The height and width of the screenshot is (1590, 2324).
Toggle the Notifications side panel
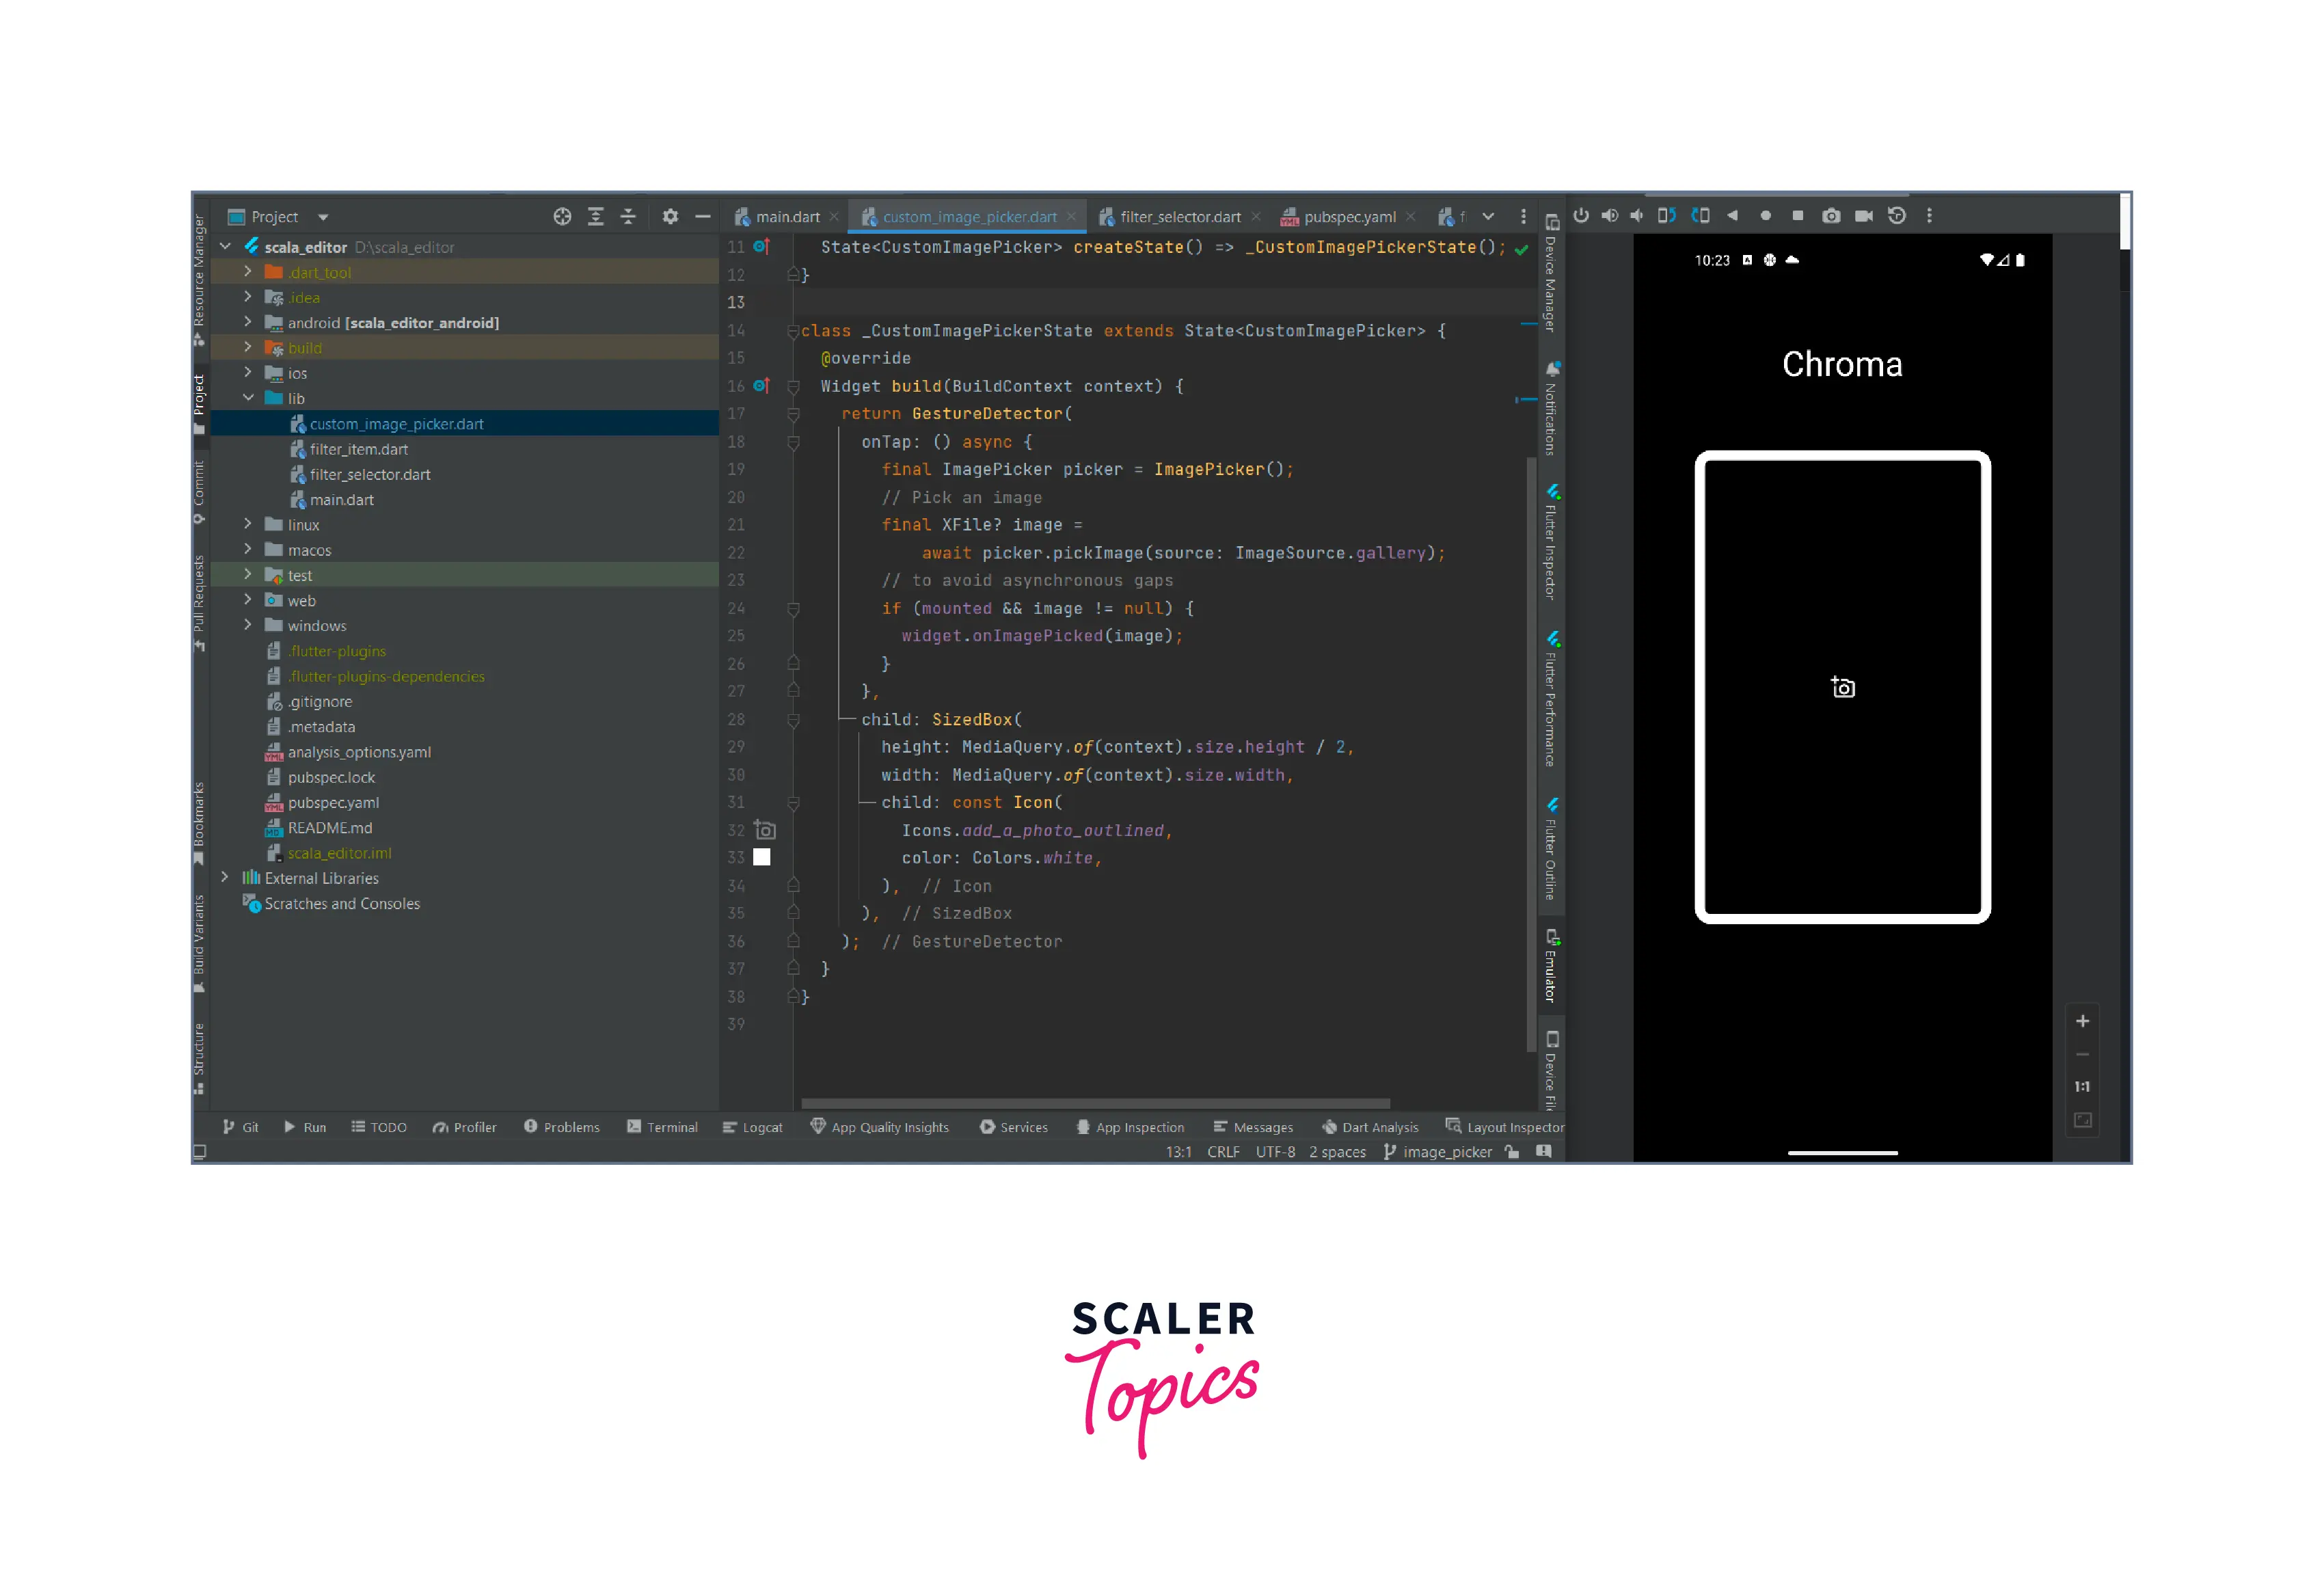click(x=1551, y=409)
